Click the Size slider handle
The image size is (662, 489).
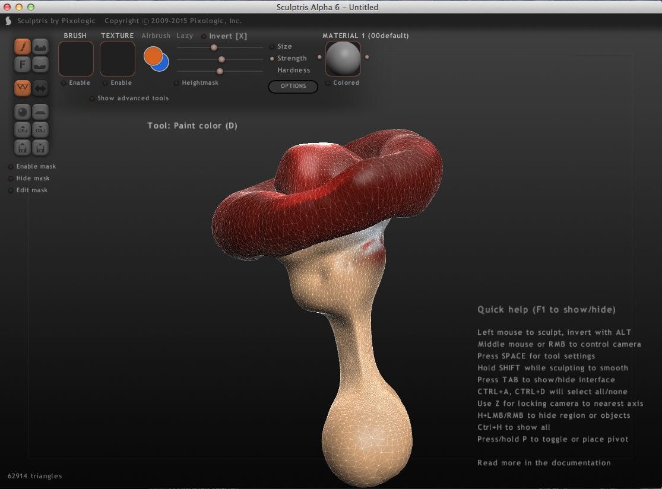pos(214,47)
